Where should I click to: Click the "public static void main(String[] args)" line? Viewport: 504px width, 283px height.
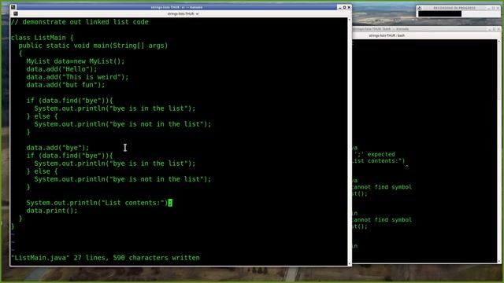click(x=93, y=46)
